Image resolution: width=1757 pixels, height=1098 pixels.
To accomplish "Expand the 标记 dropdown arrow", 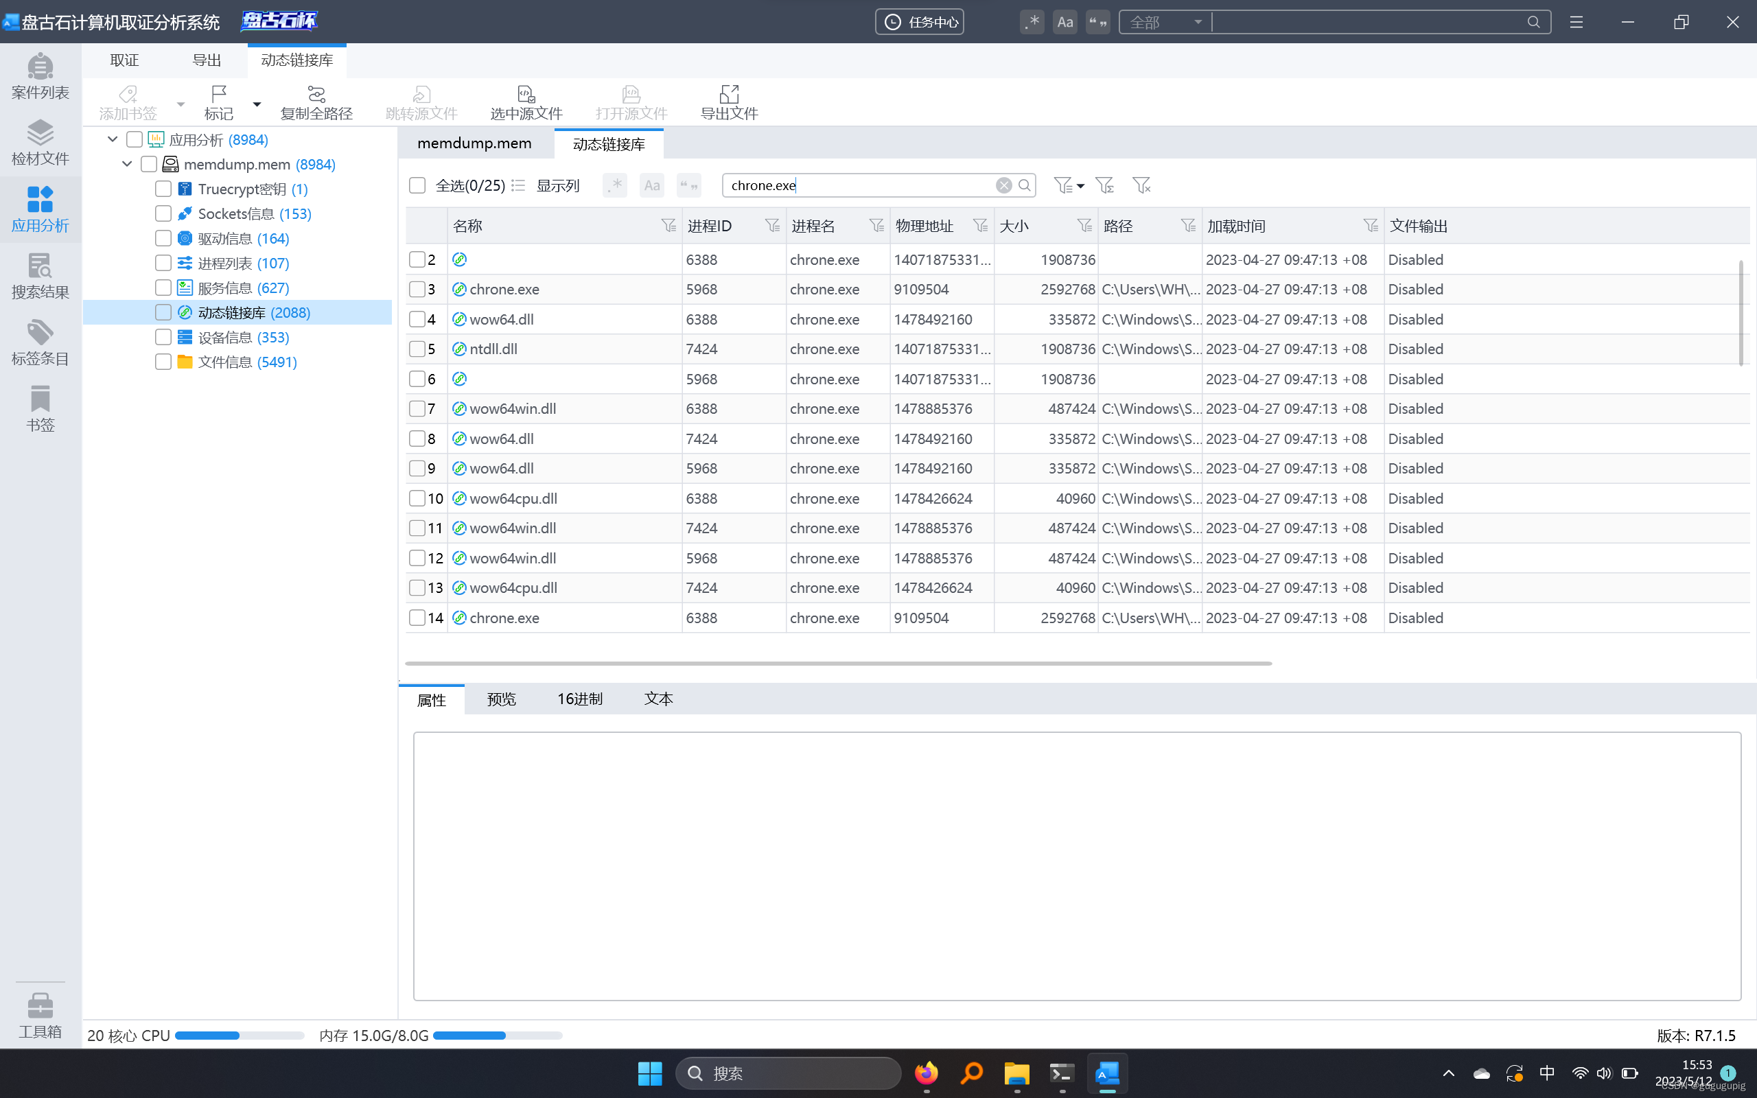I will pyautogui.click(x=256, y=104).
